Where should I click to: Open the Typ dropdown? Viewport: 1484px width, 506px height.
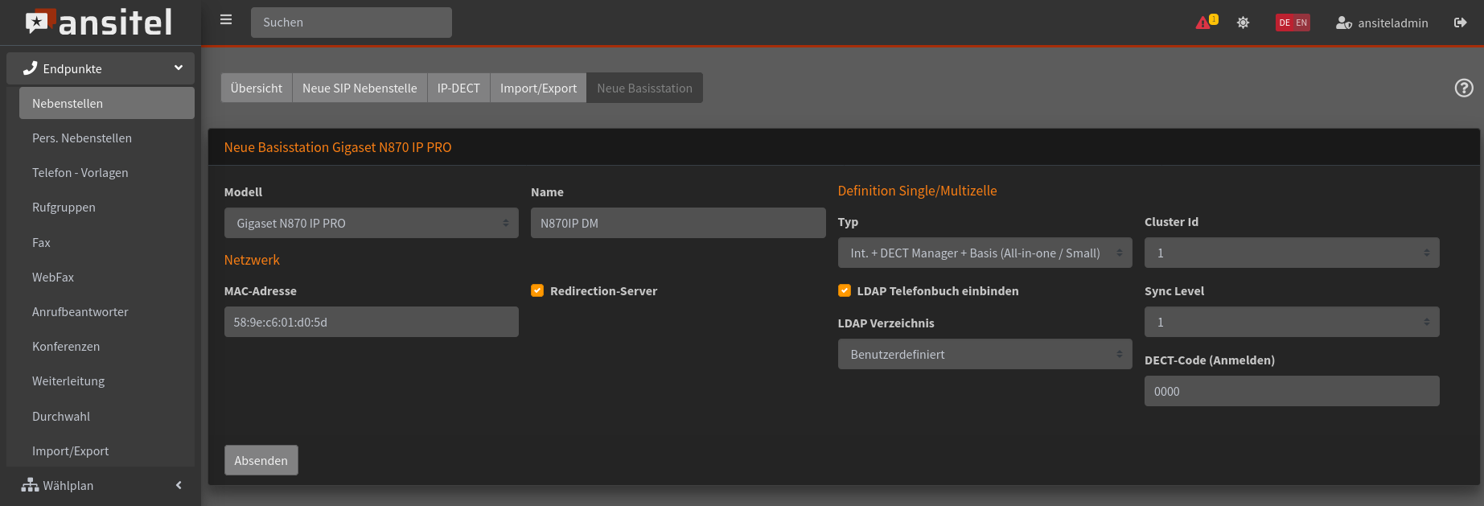[x=985, y=253]
